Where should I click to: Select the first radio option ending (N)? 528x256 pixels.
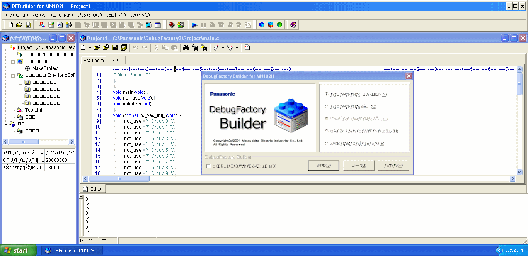pyautogui.click(x=327, y=94)
